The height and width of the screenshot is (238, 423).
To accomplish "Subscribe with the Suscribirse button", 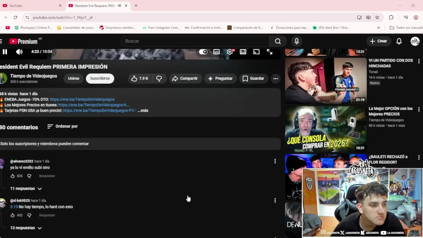I will 100,78.
